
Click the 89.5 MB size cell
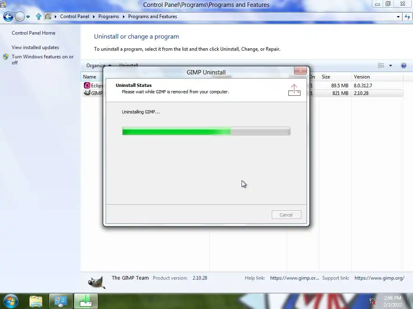click(x=340, y=85)
